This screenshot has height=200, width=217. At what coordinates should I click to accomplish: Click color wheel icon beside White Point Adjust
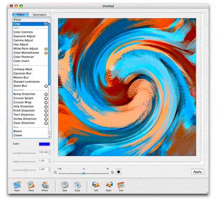pyautogui.click(x=46, y=49)
